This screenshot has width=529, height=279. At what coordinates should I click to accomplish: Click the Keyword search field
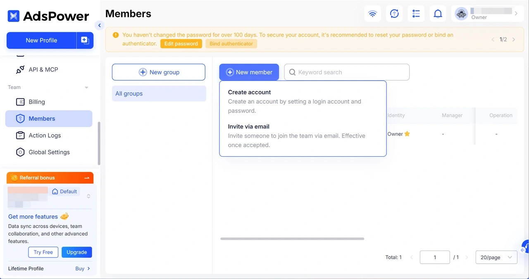347,72
